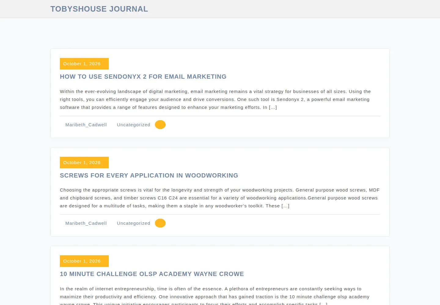Viewport: 440px width, 305px height.
Task: Open author Maribeth_Cadwell under the Screws post
Action: click(x=86, y=223)
